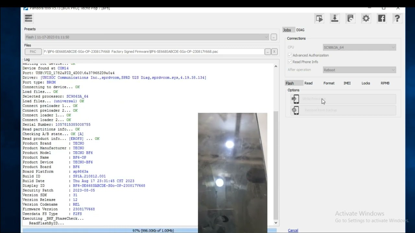Open the Presets dropdown
This screenshot has width=415, height=233.
click(147, 37)
